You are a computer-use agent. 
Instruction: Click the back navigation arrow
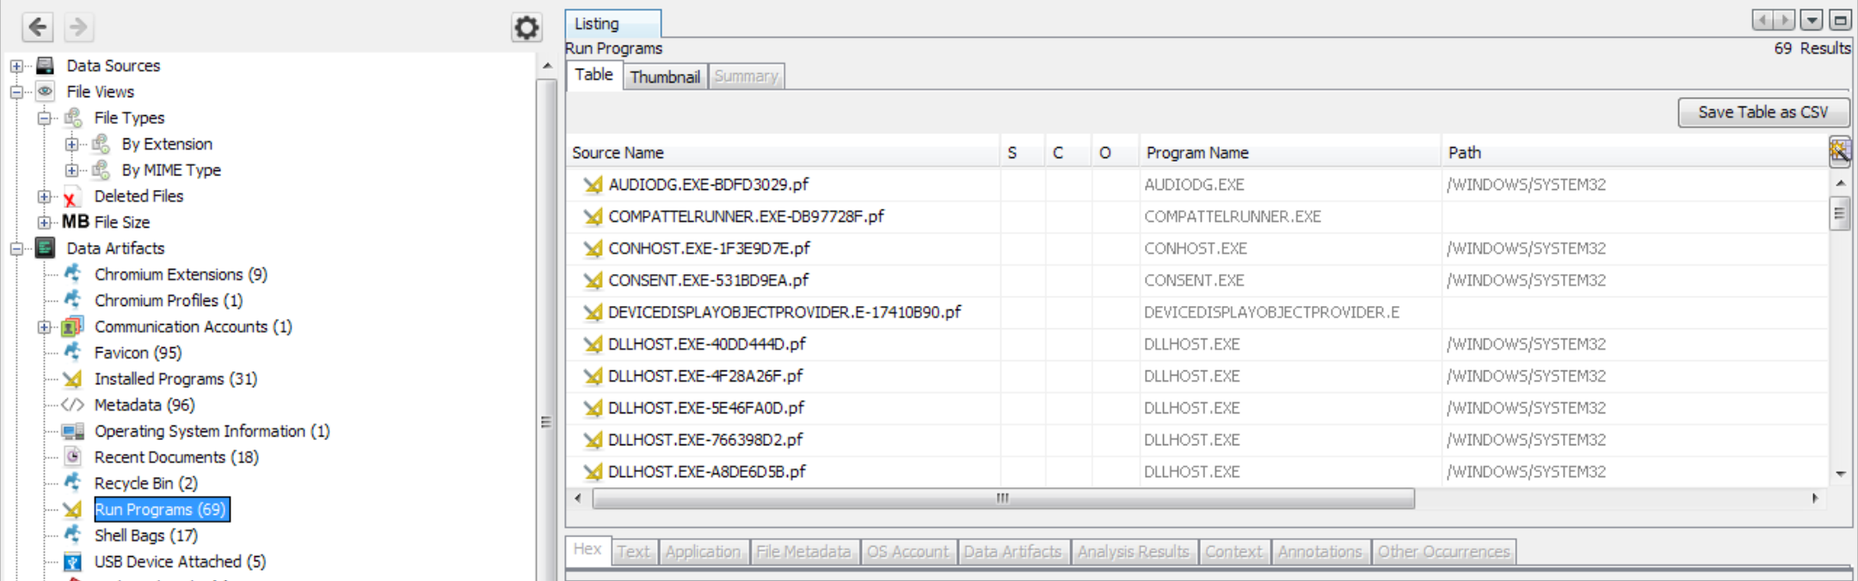click(38, 28)
